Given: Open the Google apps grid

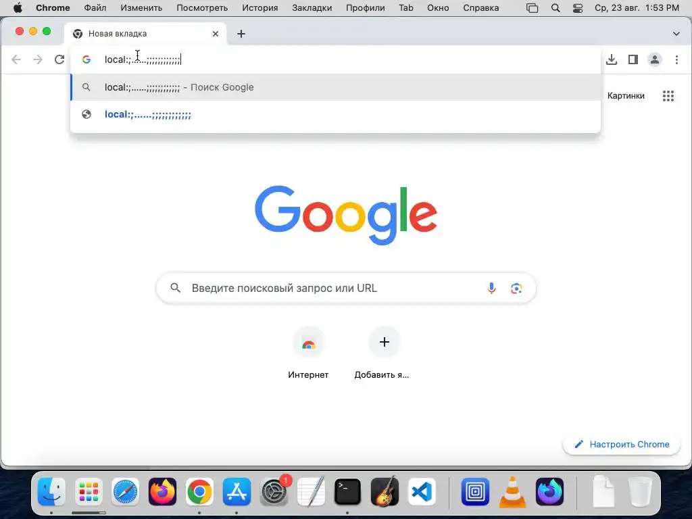Looking at the screenshot, I should (668, 96).
